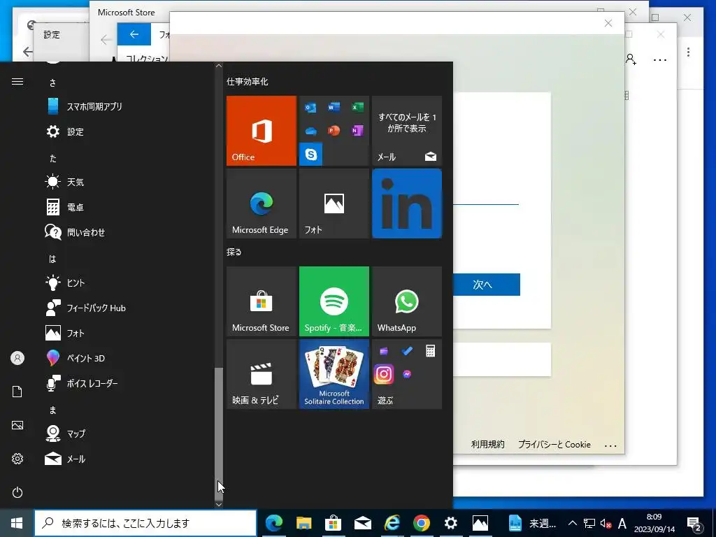
Task: Click the 探る group title
Action: 234,252
